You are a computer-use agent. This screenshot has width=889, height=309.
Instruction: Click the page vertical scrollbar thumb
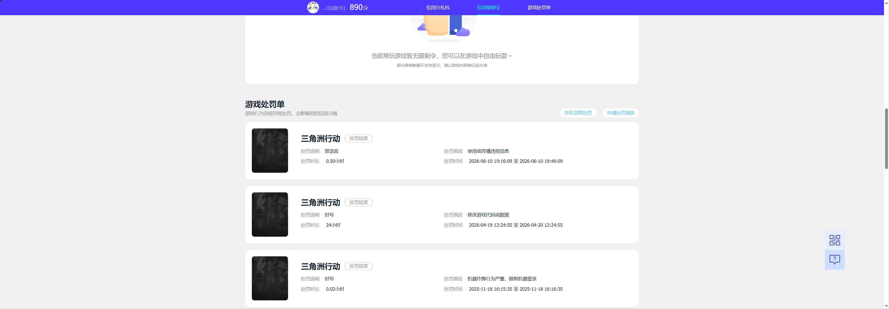click(886, 139)
